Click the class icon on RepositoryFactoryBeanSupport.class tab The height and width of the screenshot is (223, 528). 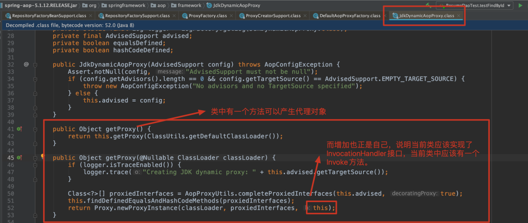[x=8, y=16]
